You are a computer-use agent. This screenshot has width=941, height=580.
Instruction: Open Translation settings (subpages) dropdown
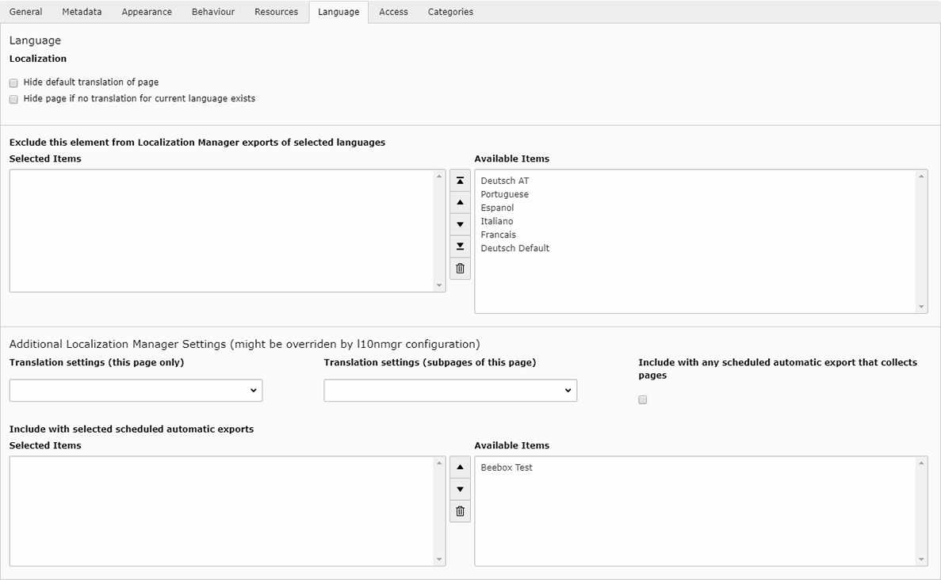point(450,390)
